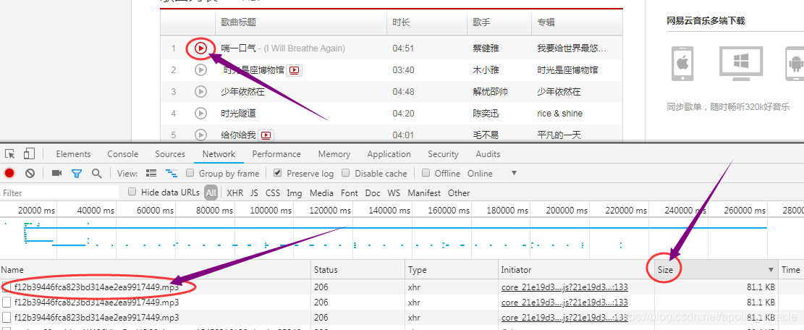
Task: Open the Sources tab
Action: (x=170, y=154)
